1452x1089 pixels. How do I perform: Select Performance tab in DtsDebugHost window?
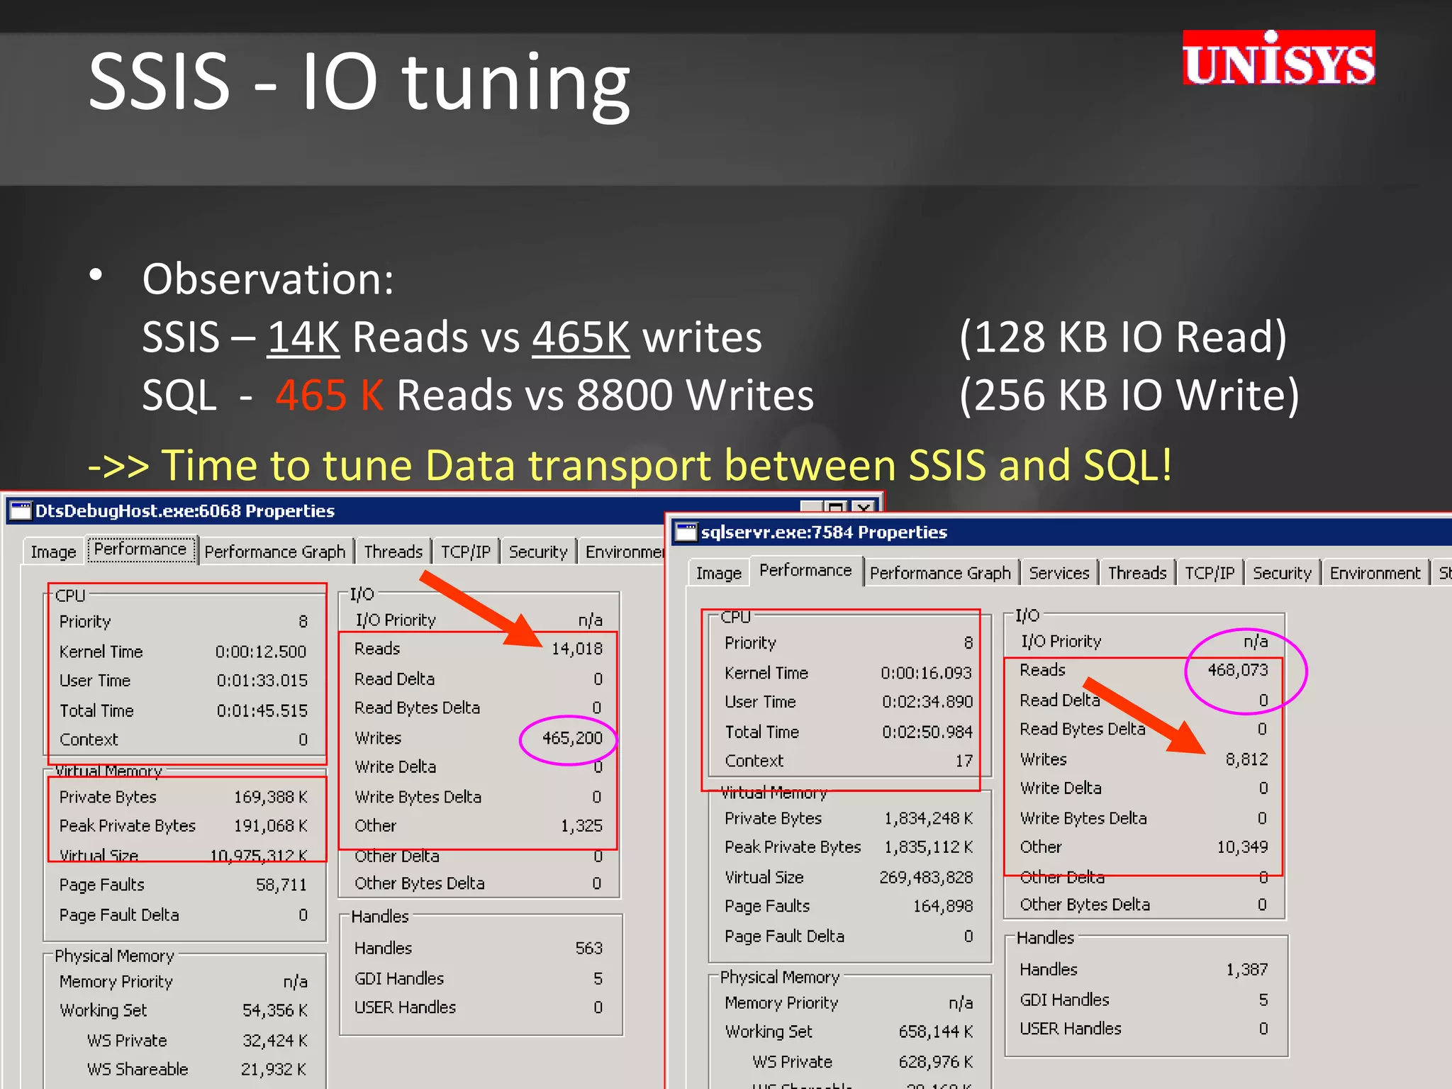click(140, 549)
